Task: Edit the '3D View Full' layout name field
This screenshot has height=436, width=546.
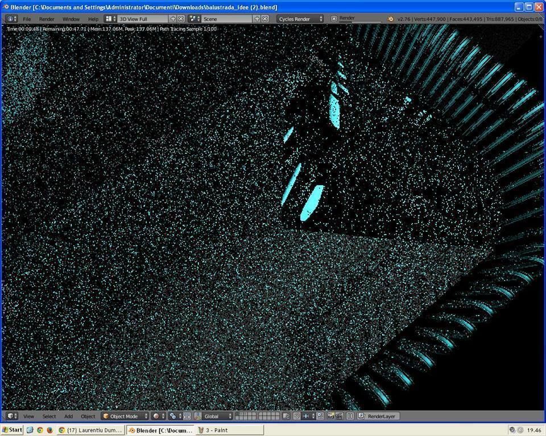Action: point(143,19)
